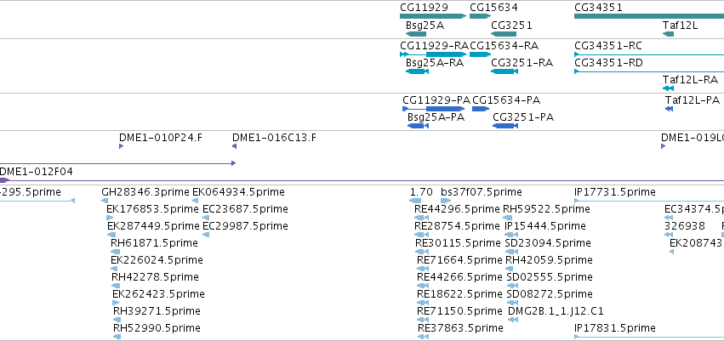Select the CG11929-RA transcript glyph
The width and height of the screenshot is (724, 341).
433,54
